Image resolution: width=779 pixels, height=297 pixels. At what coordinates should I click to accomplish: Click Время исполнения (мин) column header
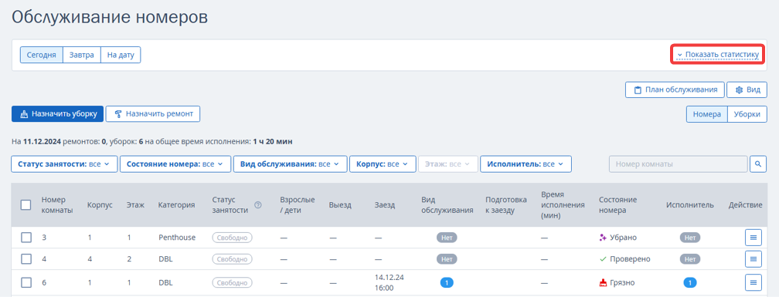(563, 204)
